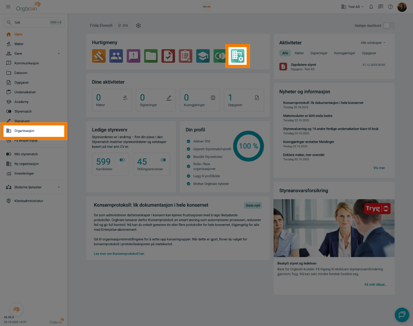Open the Oppgaver checkmark shortcut in Hurtigmeny

coord(168,56)
